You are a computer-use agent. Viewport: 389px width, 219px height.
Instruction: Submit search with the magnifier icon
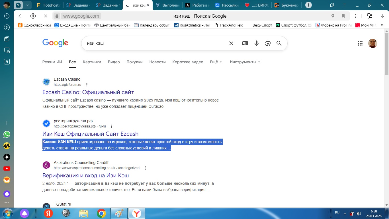[x=279, y=43]
